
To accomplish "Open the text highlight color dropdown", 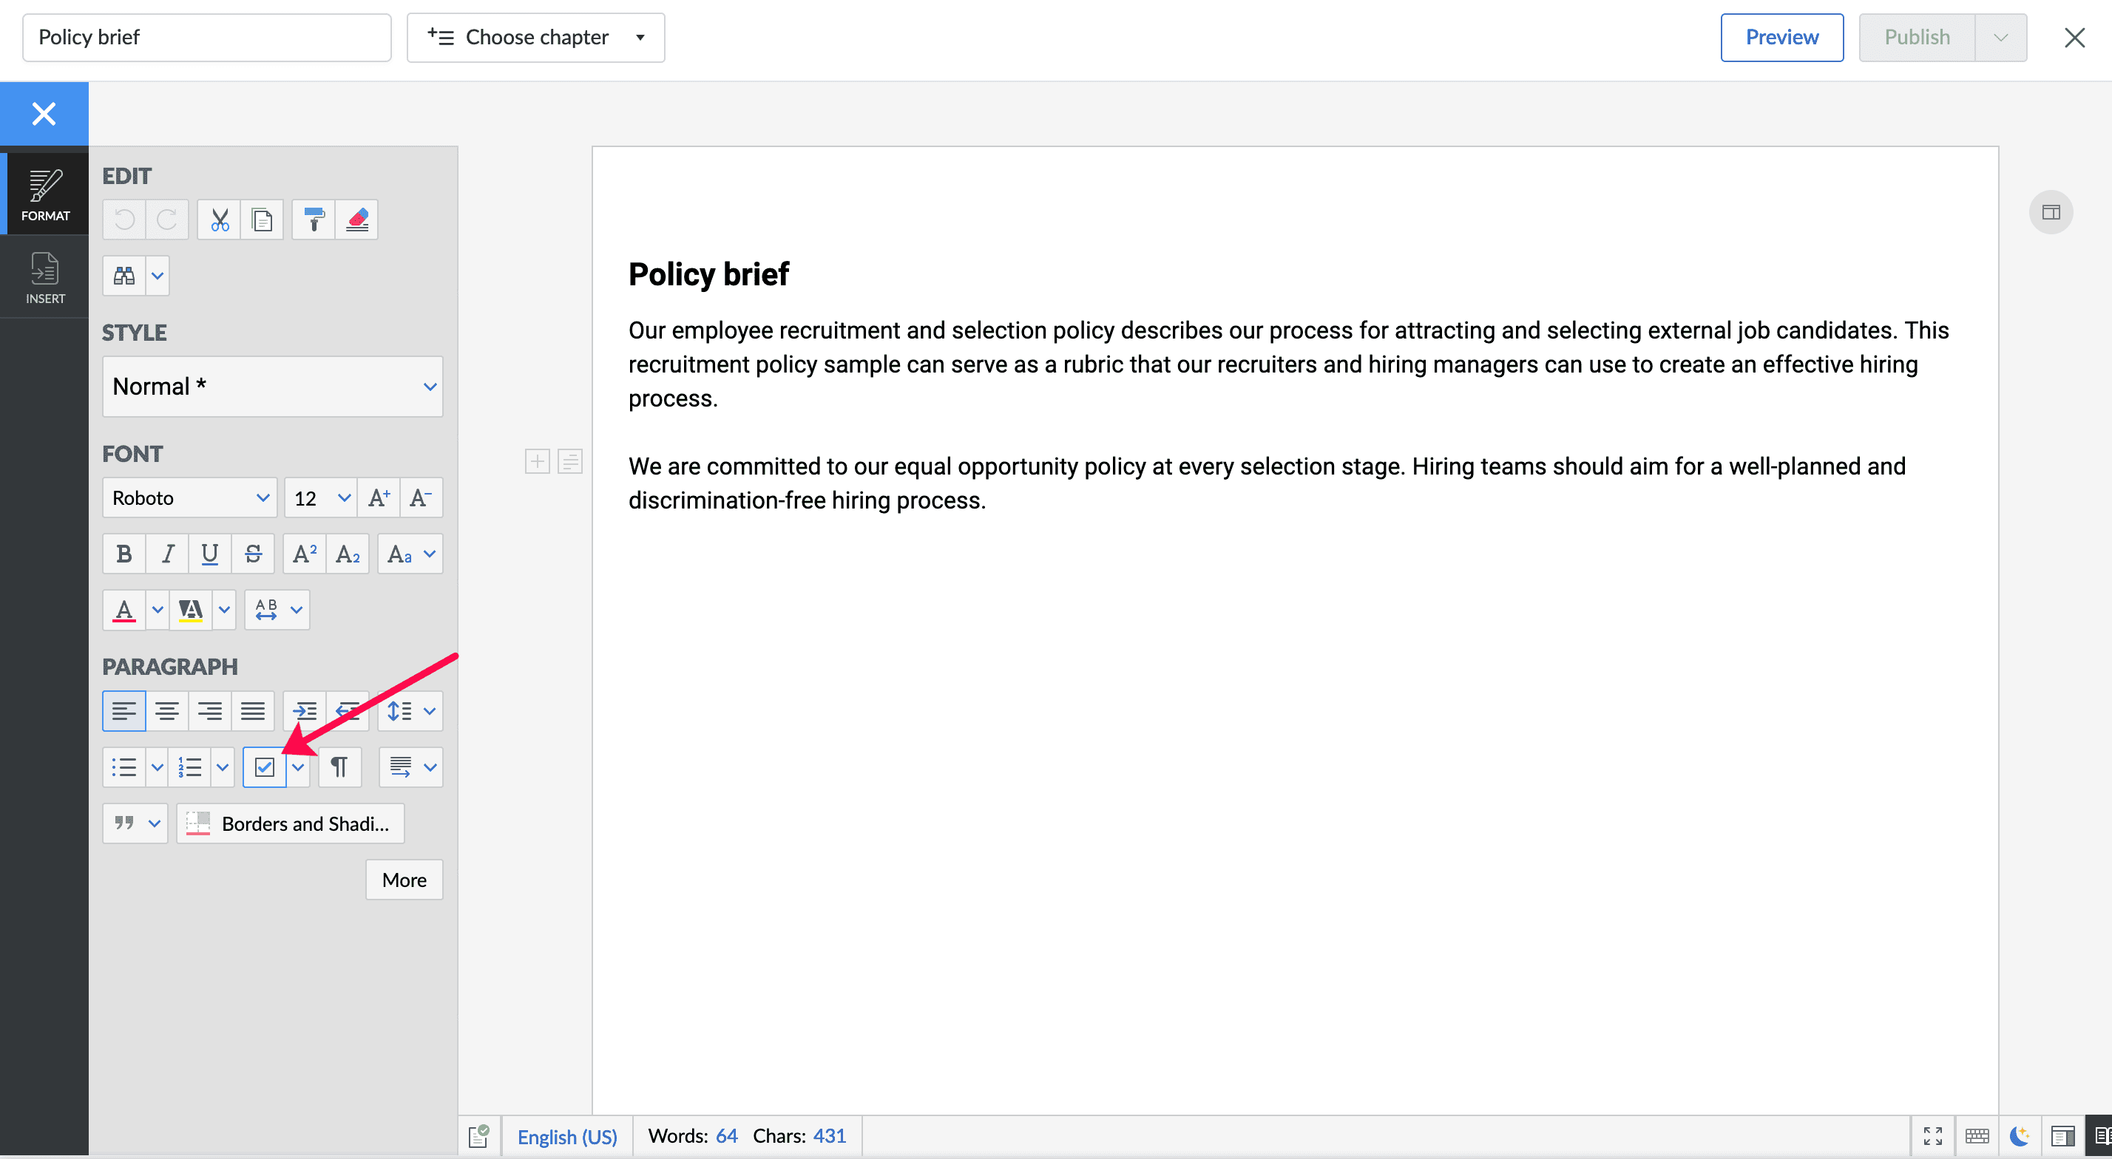I will click(x=224, y=610).
